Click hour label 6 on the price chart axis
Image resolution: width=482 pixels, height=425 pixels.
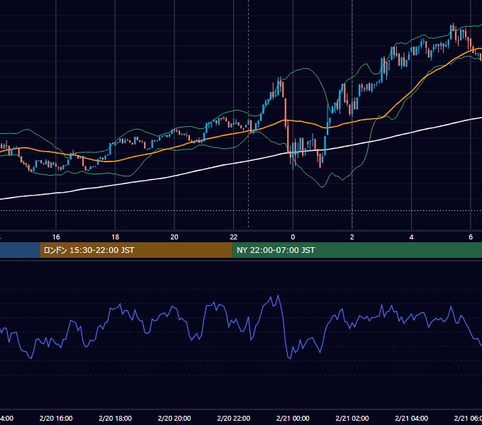[x=471, y=237]
